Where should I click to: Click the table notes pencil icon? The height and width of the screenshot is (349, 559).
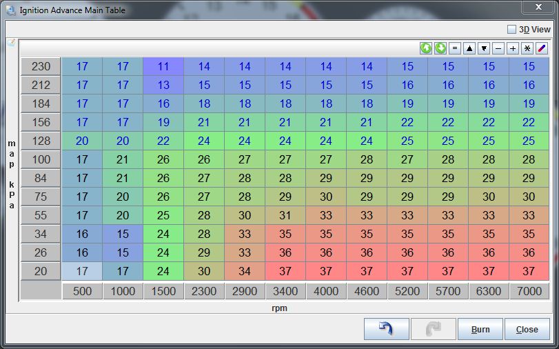[x=11, y=43]
